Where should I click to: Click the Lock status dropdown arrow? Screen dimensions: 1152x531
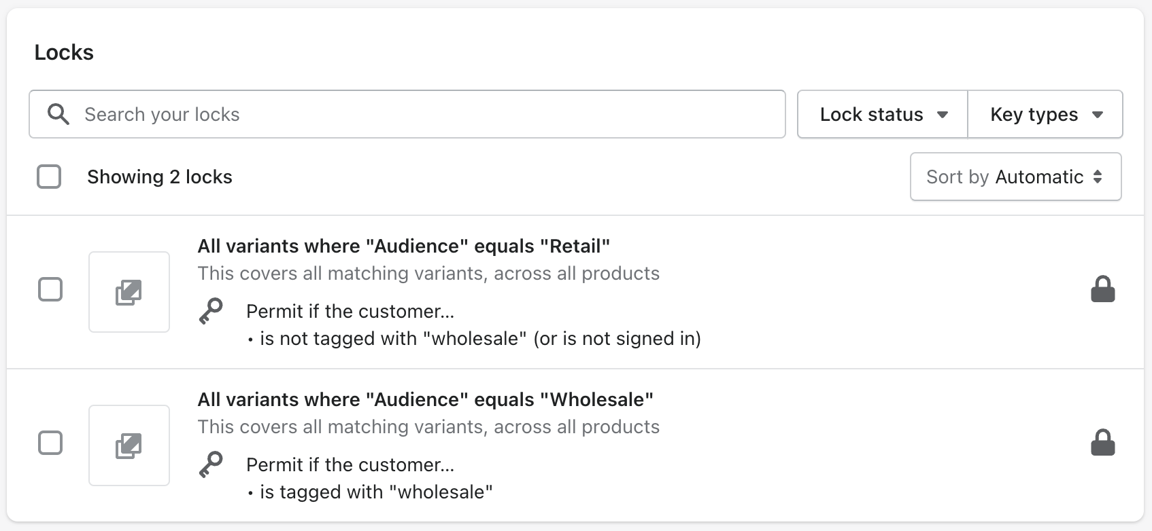tap(943, 115)
